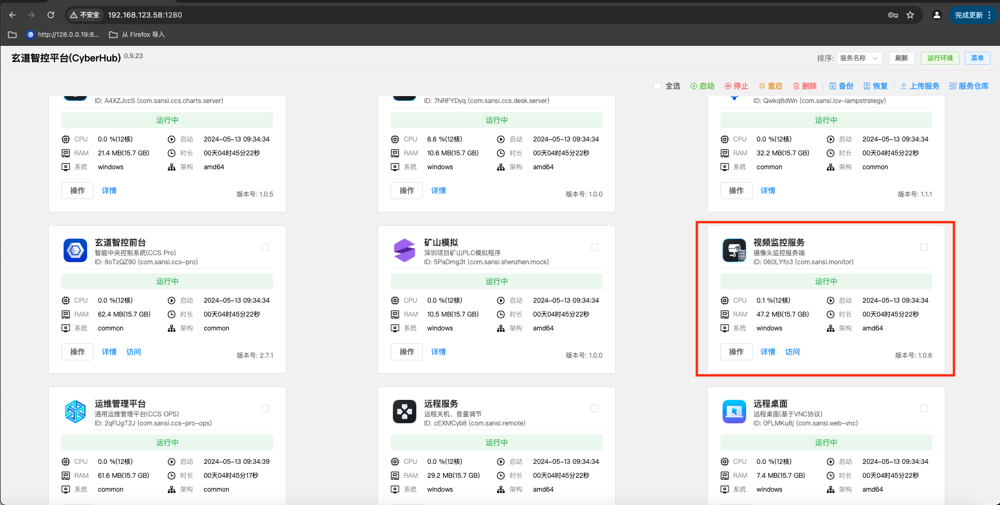
Task: Click the 远程服务 app icon
Action: click(x=405, y=412)
